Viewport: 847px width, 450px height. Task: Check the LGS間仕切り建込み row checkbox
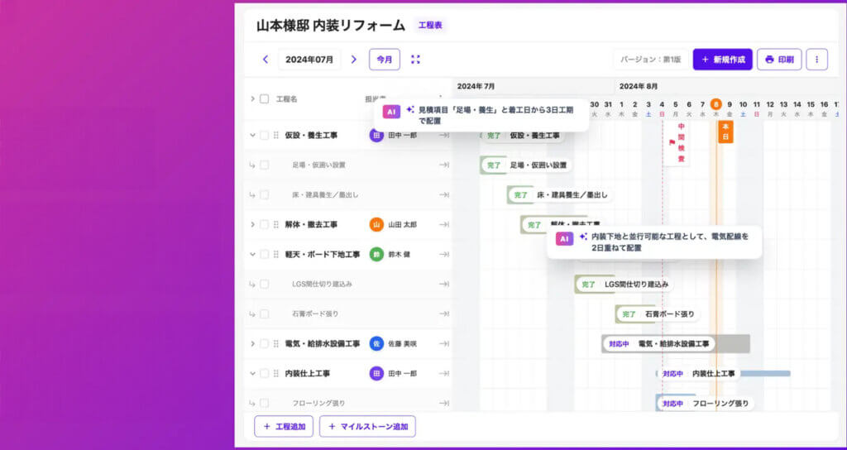coord(264,284)
